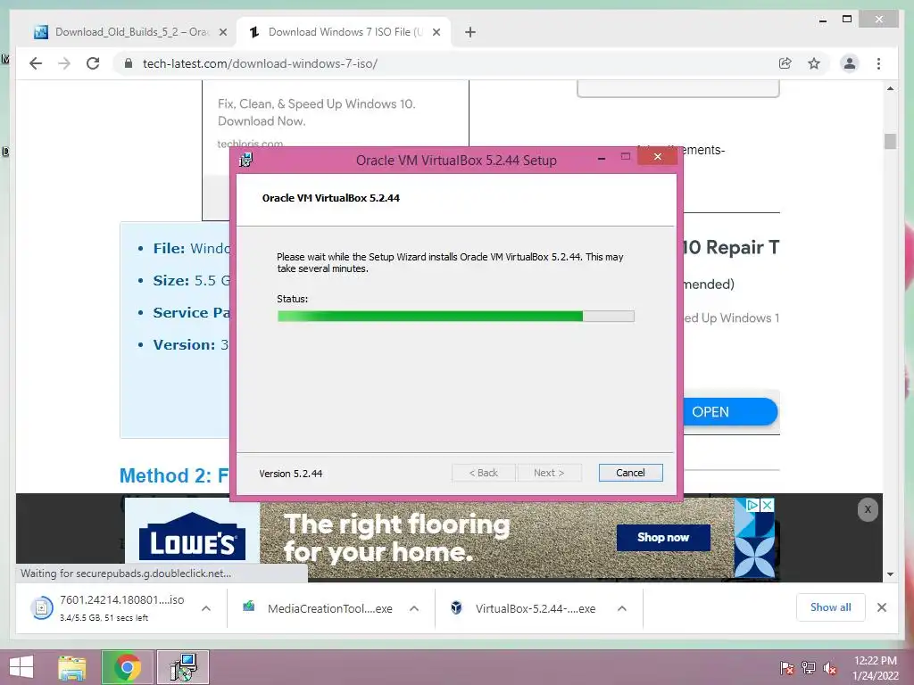The height and width of the screenshot is (685, 914).
Task: Click the Method 2 heading
Action: tap(174, 476)
